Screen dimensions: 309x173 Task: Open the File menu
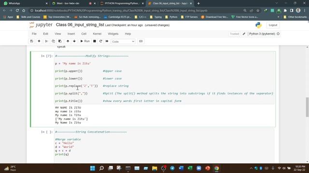click(34, 34)
